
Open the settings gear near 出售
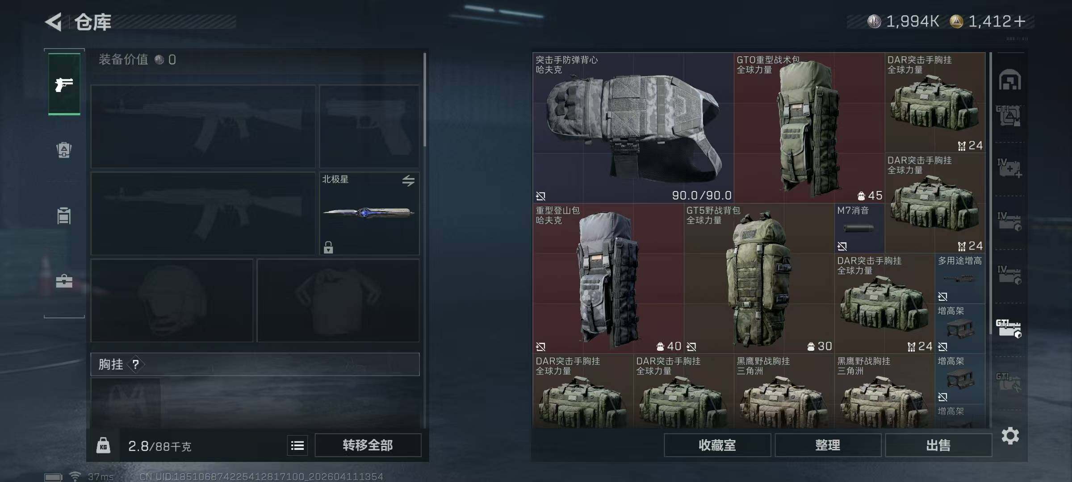(x=1010, y=436)
